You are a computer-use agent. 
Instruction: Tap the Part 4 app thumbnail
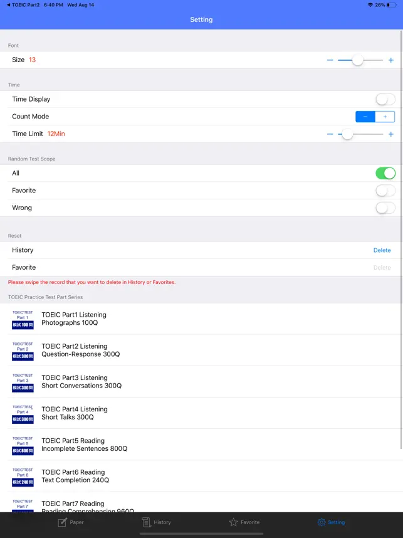[x=23, y=414]
